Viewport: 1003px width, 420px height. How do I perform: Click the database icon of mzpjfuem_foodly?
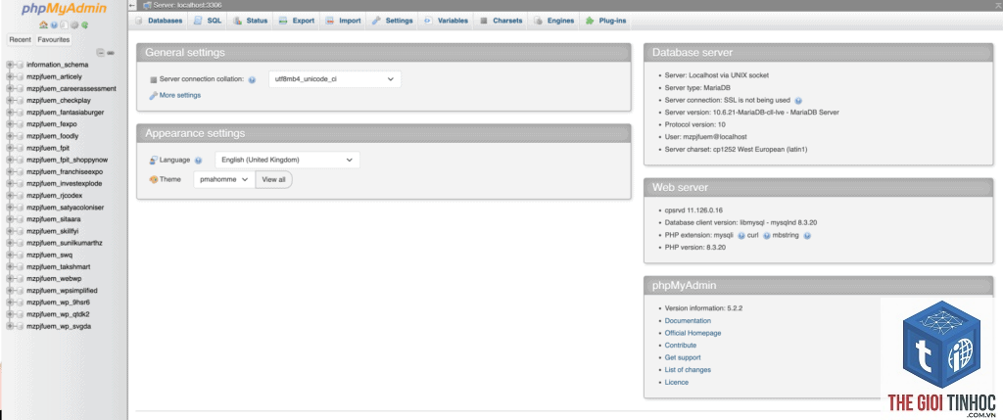pyautogui.click(x=20, y=136)
